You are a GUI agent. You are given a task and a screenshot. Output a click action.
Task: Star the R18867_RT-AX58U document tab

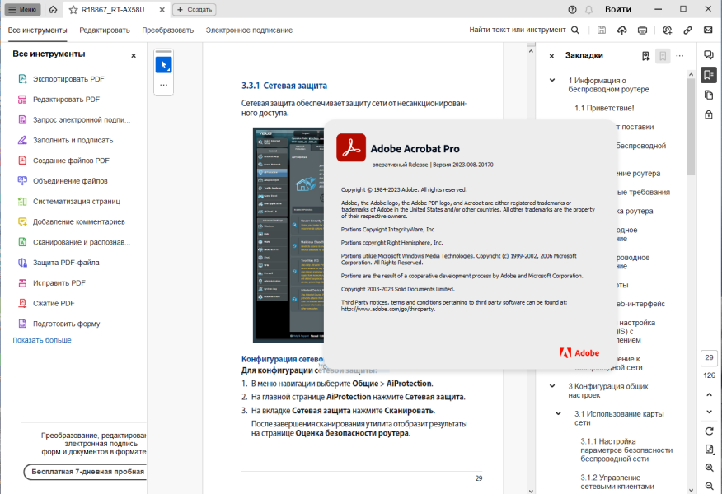pyautogui.click(x=73, y=10)
